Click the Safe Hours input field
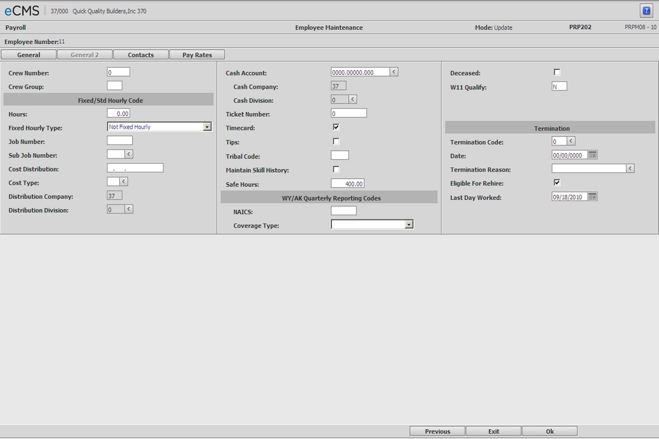Image resolution: width=659 pixels, height=439 pixels. (348, 183)
